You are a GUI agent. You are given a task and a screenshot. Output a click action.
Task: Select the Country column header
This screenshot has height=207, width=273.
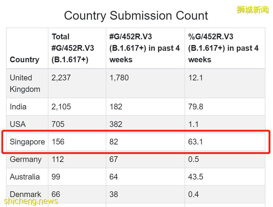click(x=25, y=60)
